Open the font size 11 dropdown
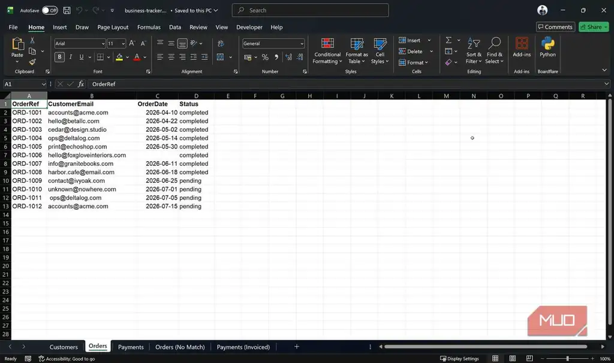 point(123,44)
